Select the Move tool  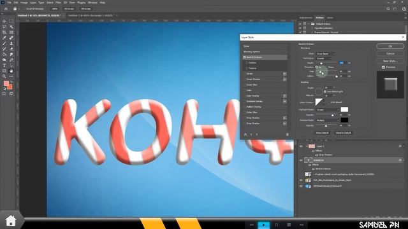coord(4,21)
